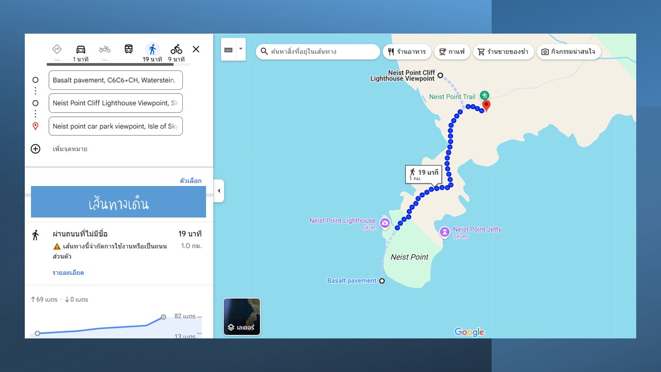
Task: Open the รายละเอียด route details link
Action: pos(68,272)
